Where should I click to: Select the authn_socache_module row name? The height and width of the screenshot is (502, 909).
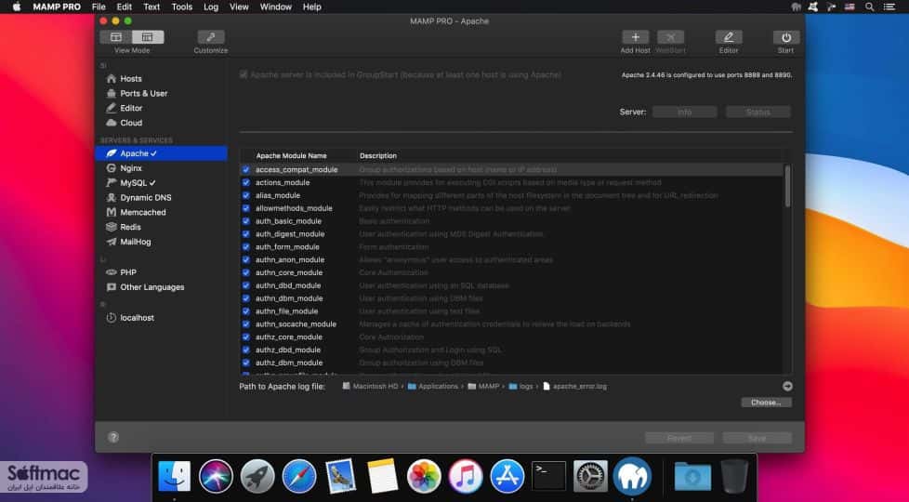coord(296,324)
